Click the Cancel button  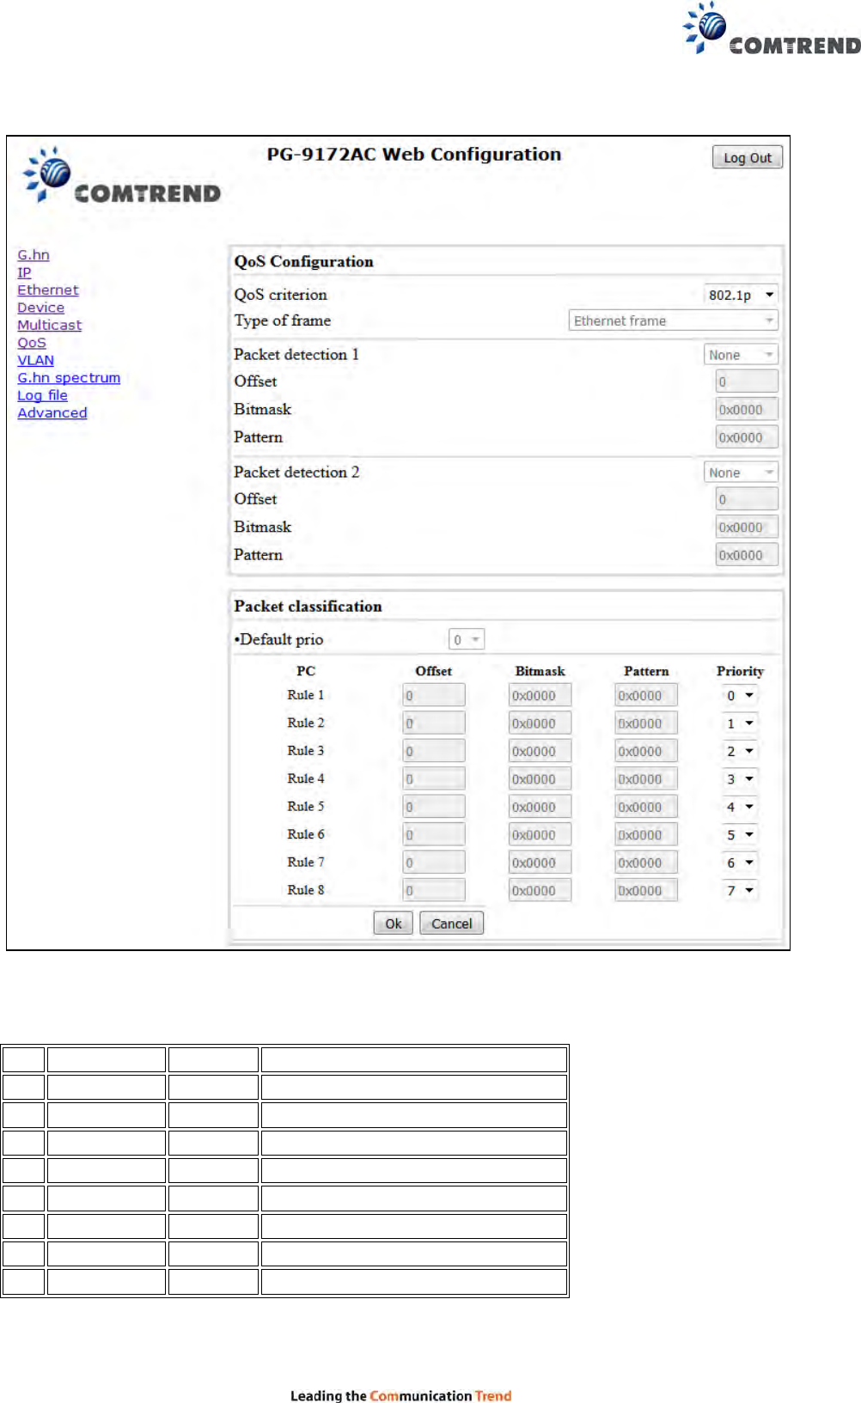click(451, 924)
